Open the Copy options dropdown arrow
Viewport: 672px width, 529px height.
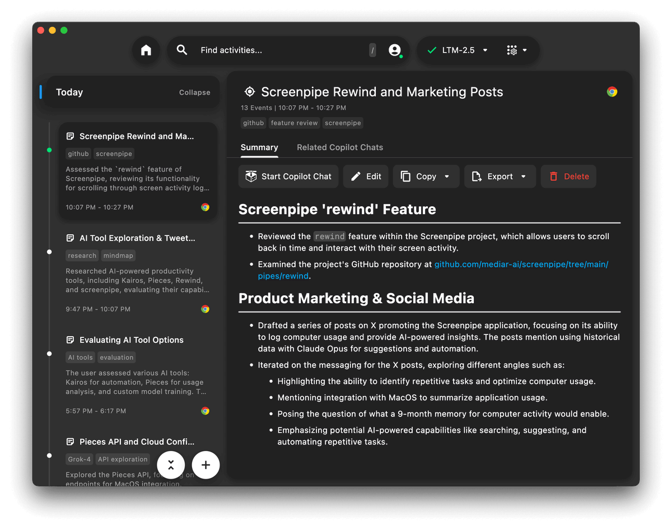click(x=447, y=177)
